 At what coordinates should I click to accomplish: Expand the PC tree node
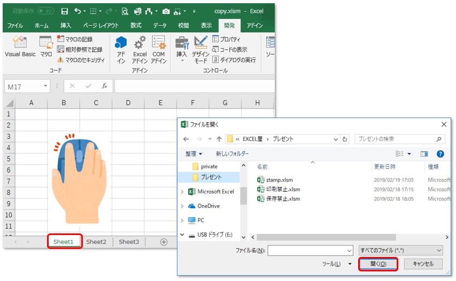point(182,220)
